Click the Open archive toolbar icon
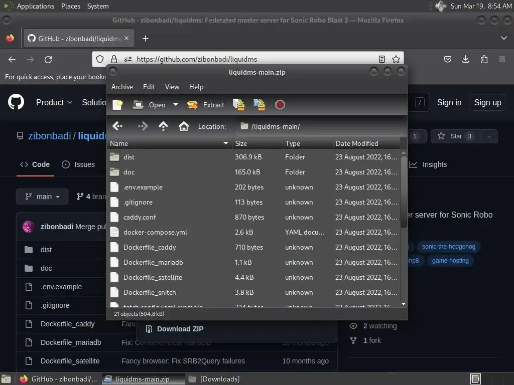The width and height of the screenshot is (514, 385). point(149,105)
